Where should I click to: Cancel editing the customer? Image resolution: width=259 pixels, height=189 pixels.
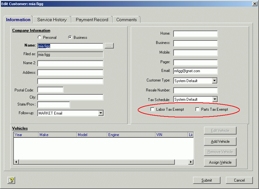[239, 180]
